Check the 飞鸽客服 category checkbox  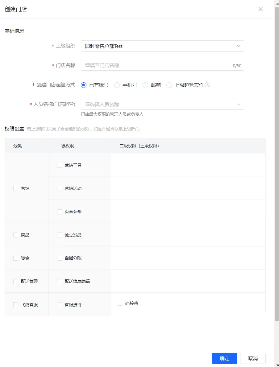point(16,305)
